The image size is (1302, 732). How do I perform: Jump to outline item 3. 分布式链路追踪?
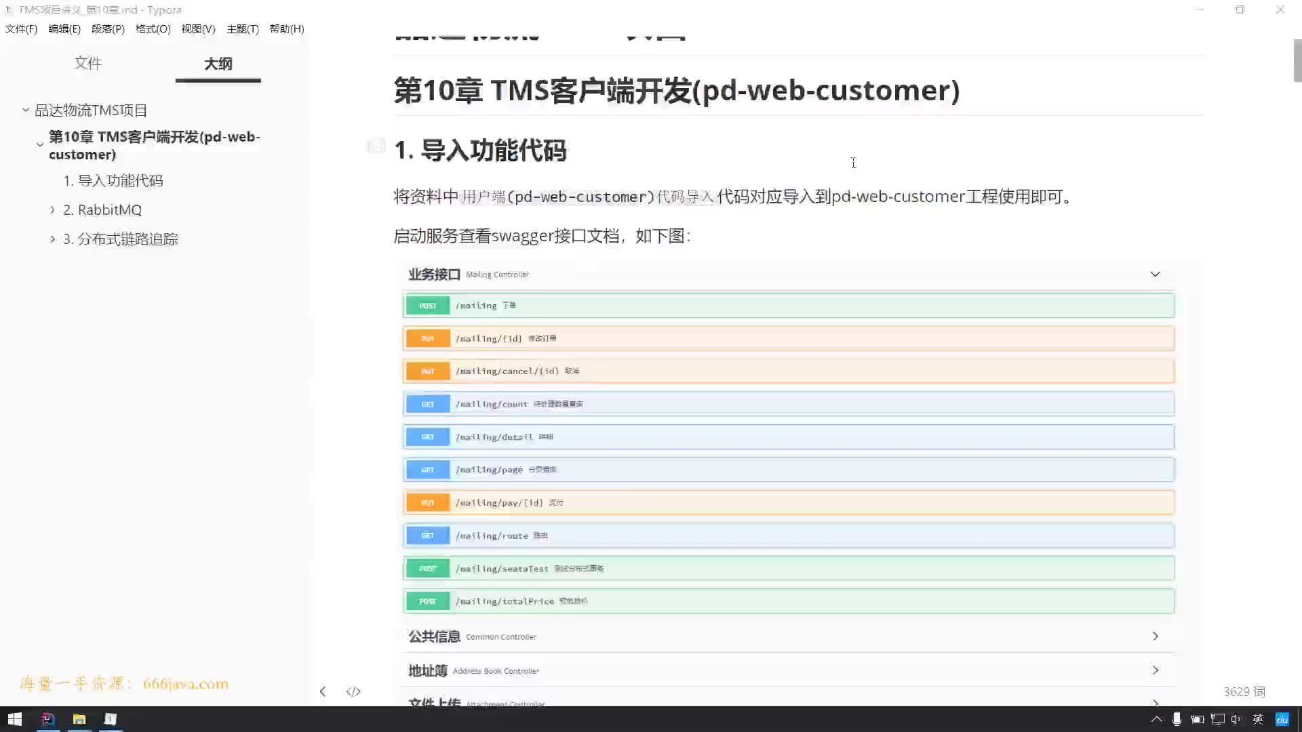(121, 239)
